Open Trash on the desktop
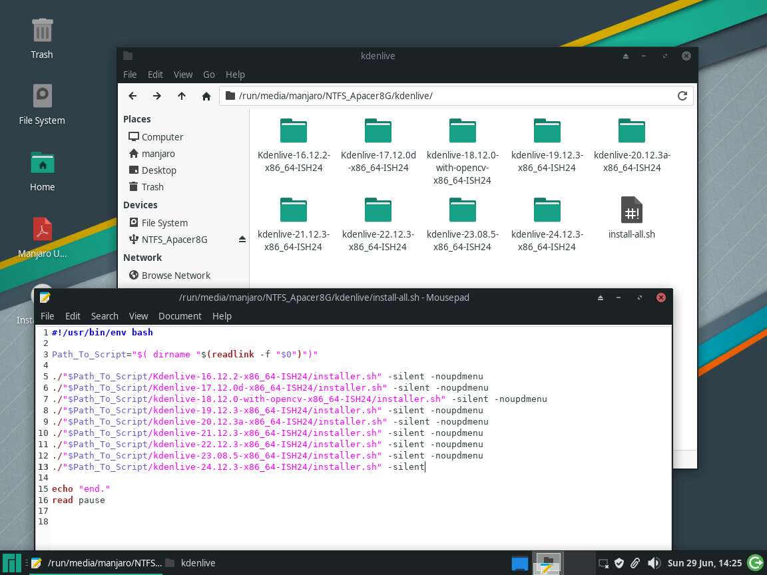This screenshot has height=575, width=767. pos(42,39)
